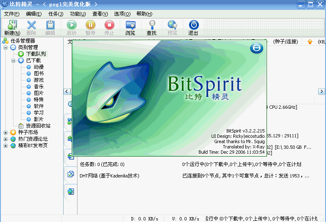Click the DHT网络 (基于Kademlia技术) text

coord(109,176)
